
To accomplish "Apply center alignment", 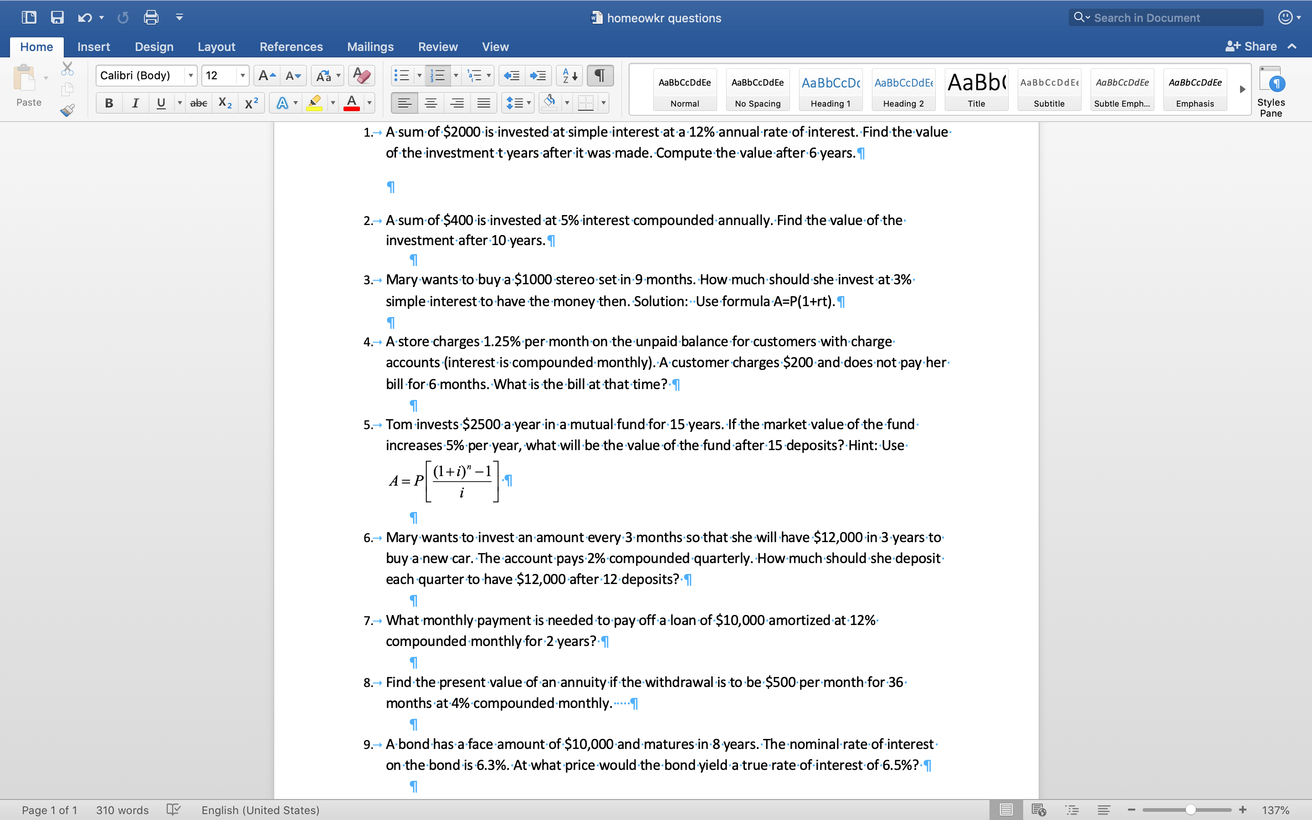I will click(x=431, y=102).
